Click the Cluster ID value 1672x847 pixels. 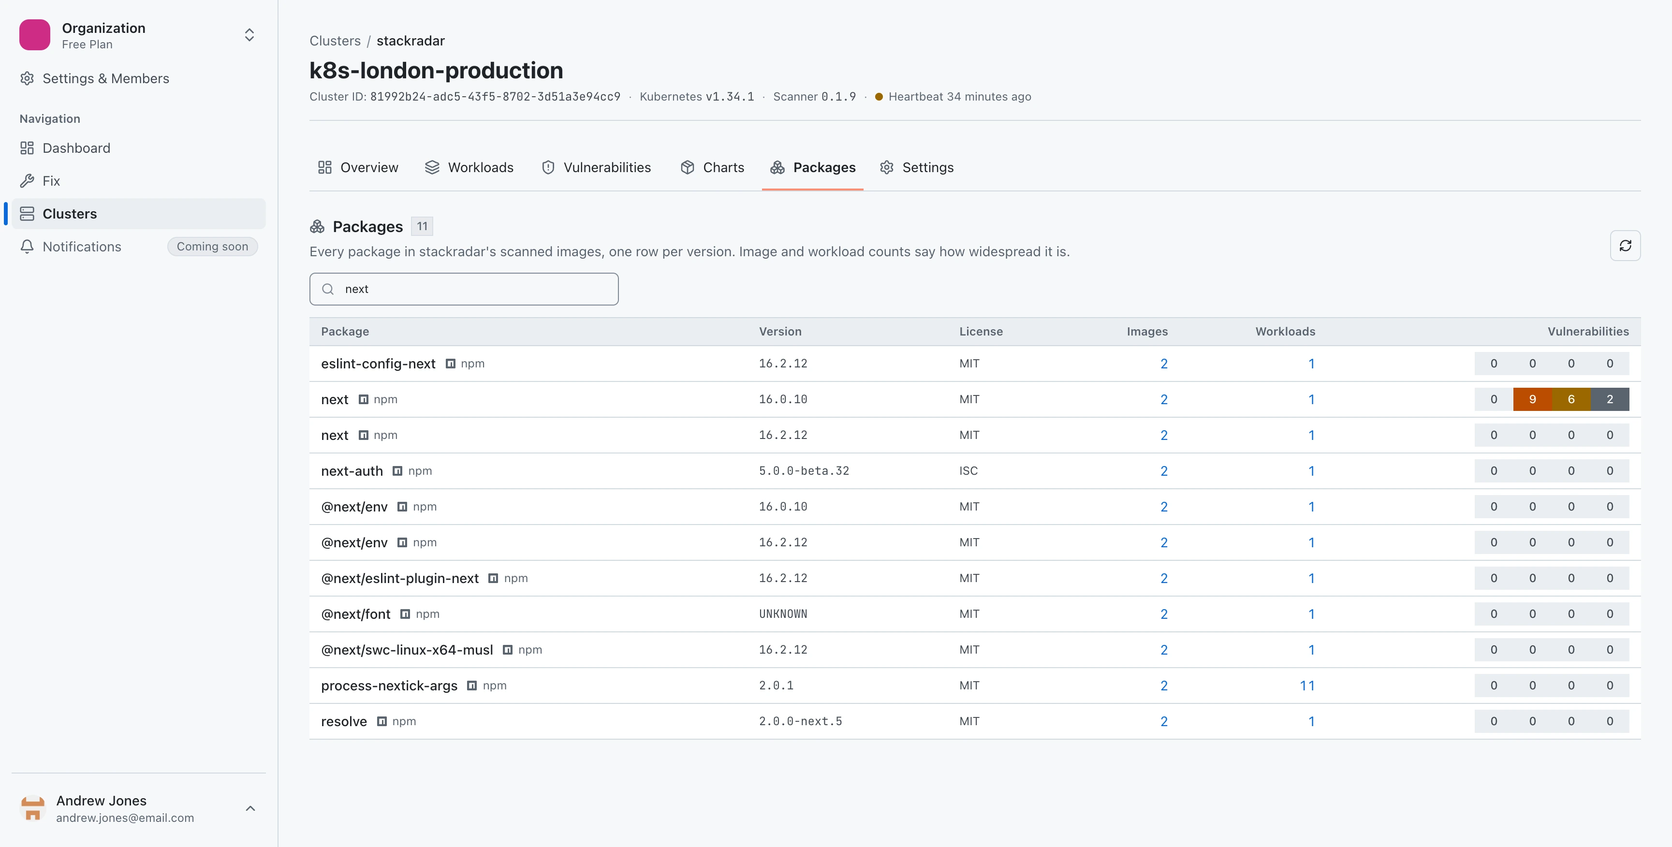[495, 97]
